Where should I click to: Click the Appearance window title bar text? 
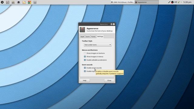pos(104,24)
